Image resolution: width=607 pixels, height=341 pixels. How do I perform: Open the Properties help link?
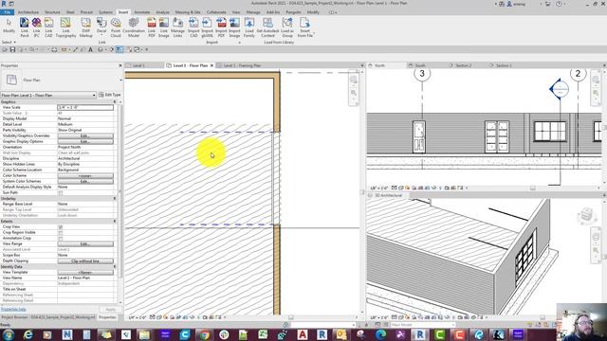13,310
